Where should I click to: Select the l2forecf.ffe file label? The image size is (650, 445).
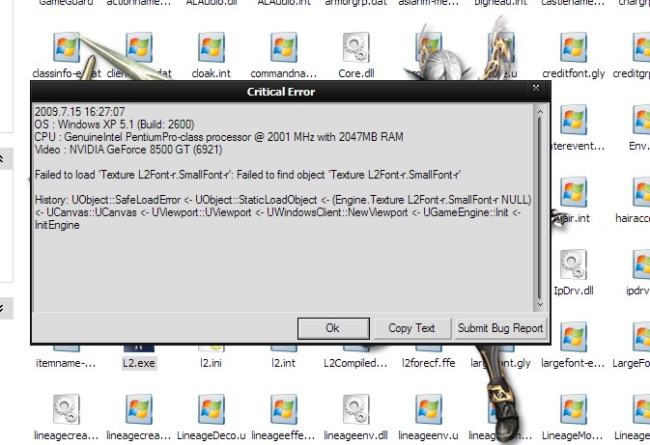pyautogui.click(x=426, y=364)
